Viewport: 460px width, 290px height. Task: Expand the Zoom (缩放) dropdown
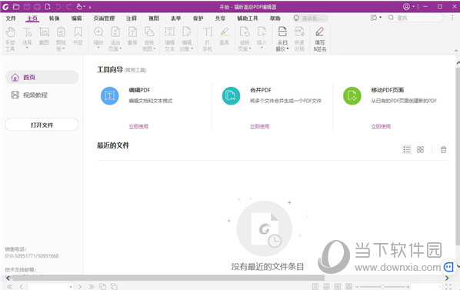click(98, 47)
